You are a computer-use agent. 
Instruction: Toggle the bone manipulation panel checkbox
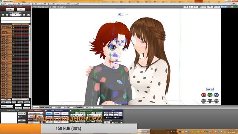point(46,111)
